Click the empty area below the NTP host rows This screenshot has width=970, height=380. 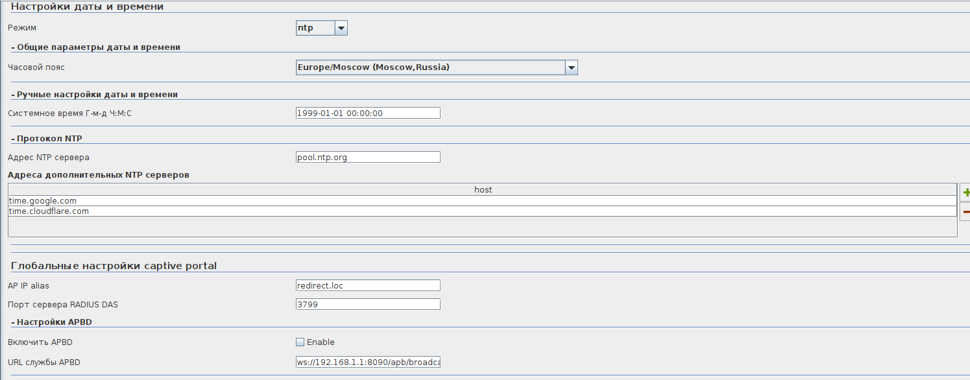pyautogui.click(x=482, y=226)
